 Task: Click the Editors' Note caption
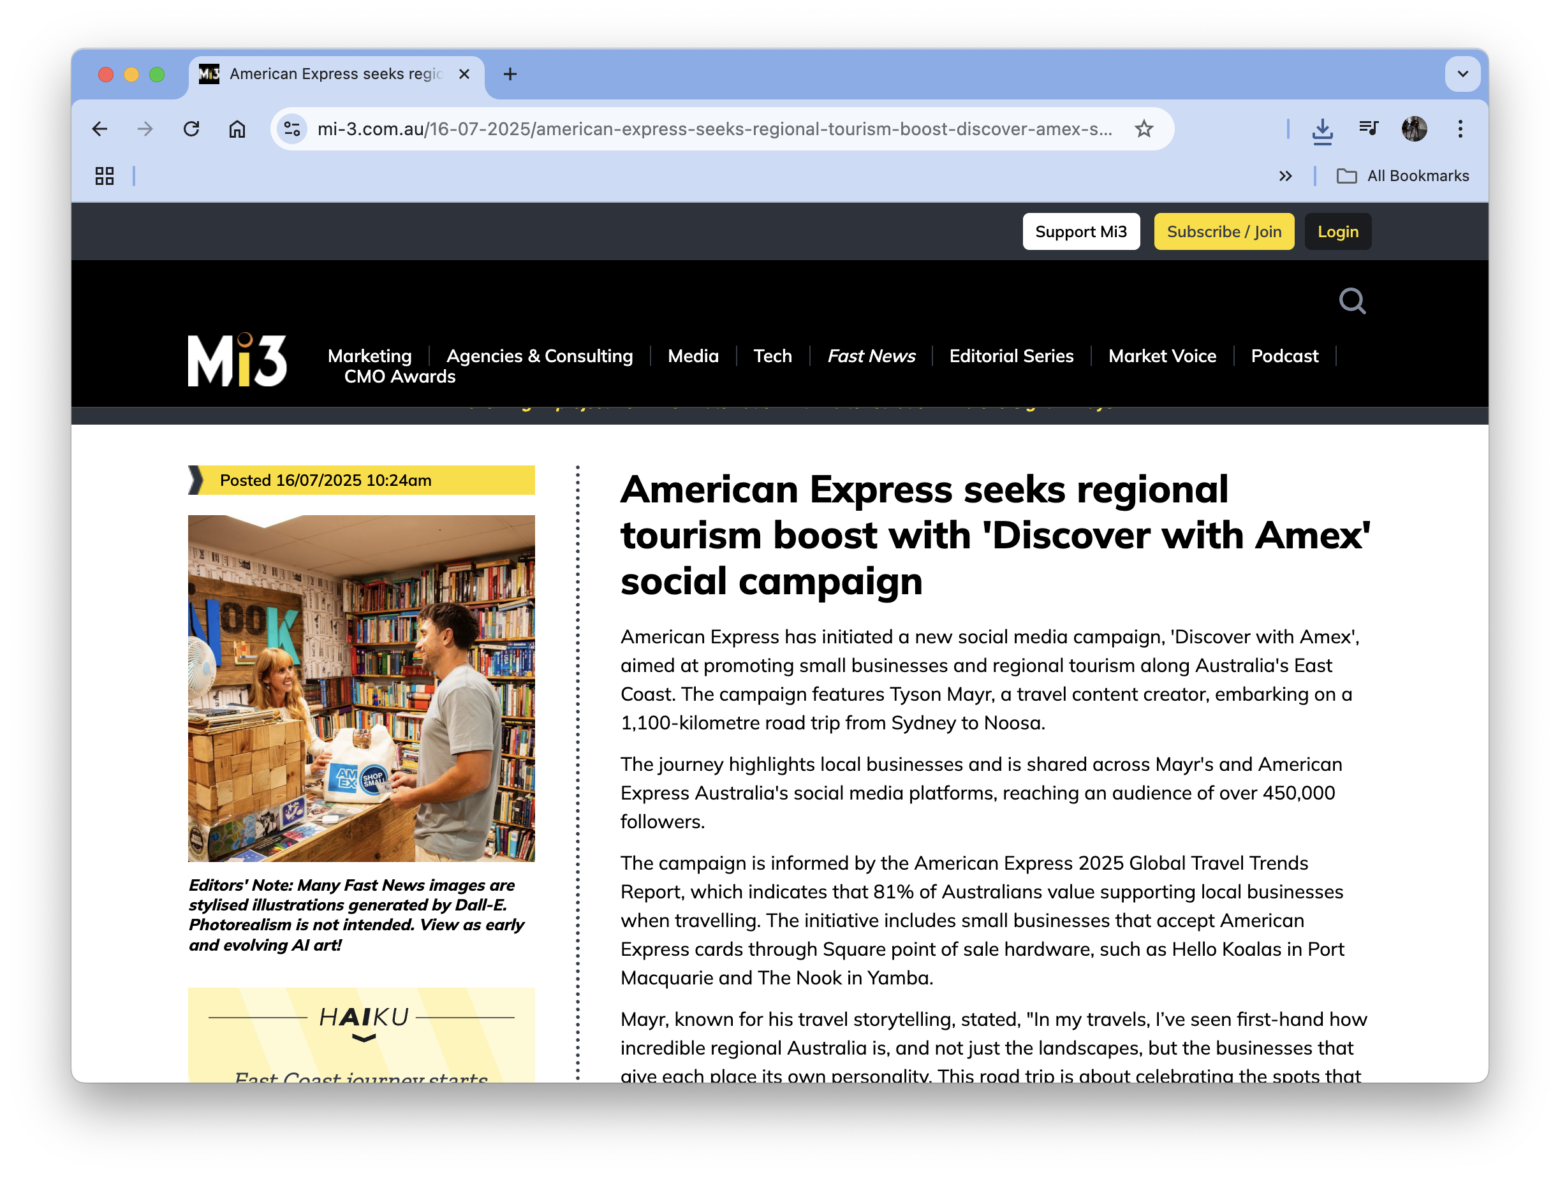(356, 916)
